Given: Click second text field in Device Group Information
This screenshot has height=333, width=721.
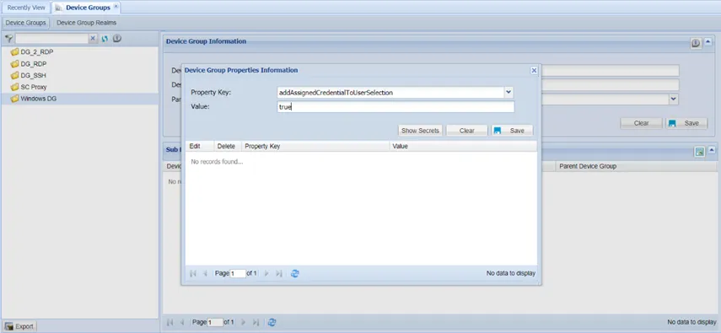Looking at the screenshot, I should (x=610, y=85).
